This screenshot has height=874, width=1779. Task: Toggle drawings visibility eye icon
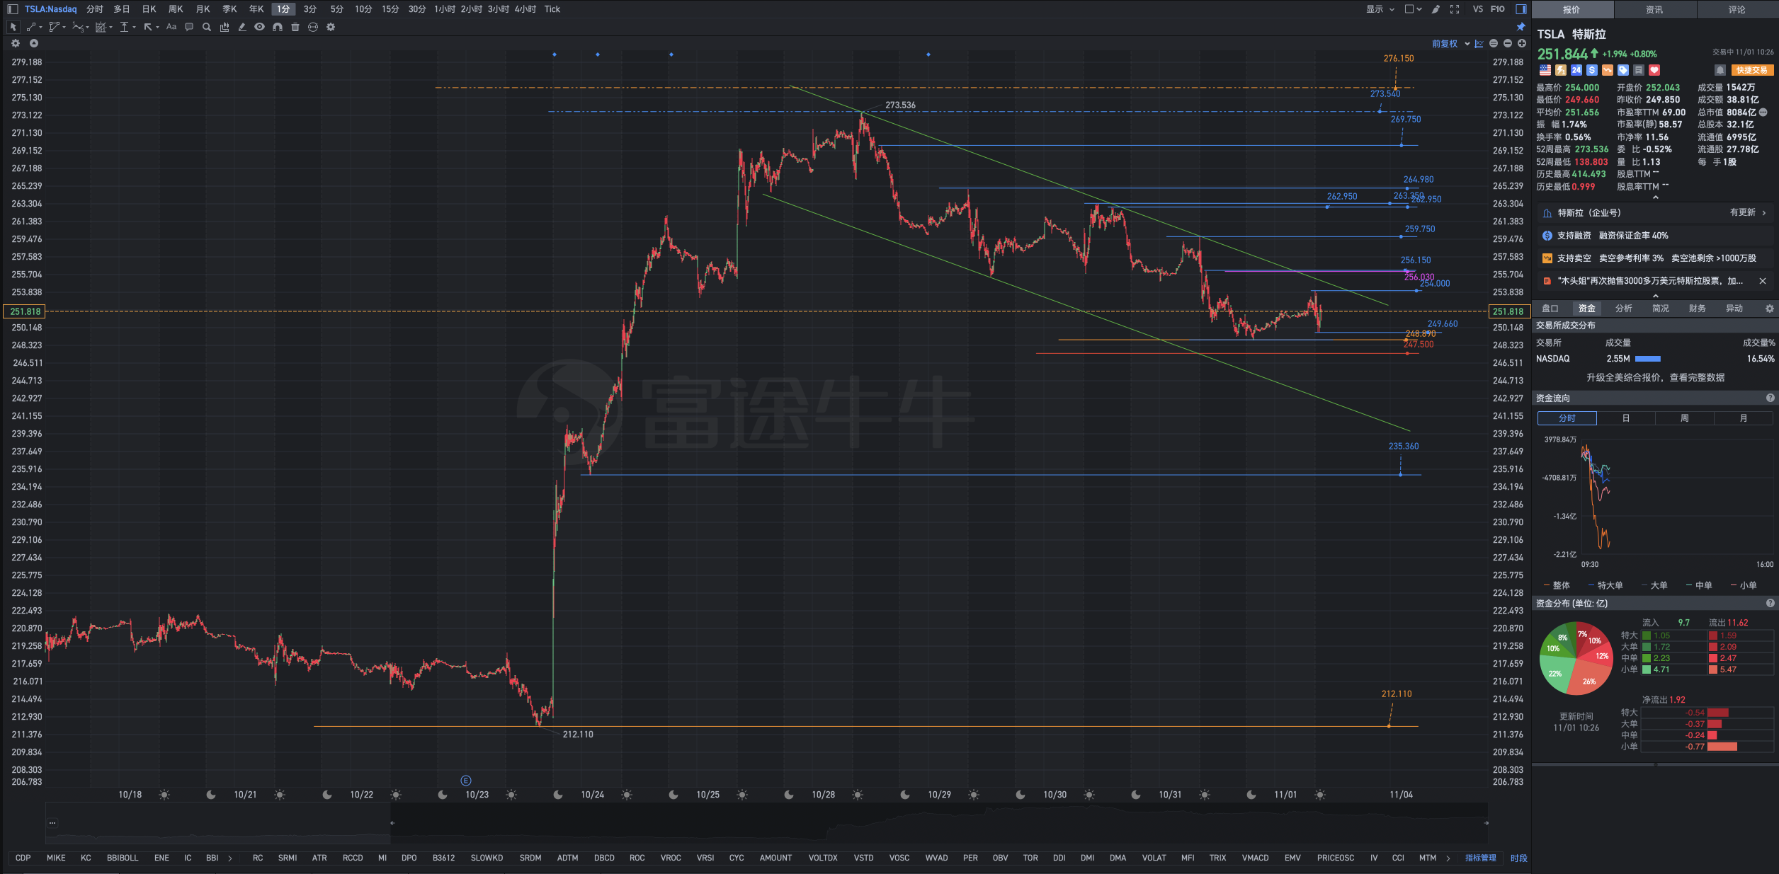click(260, 27)
